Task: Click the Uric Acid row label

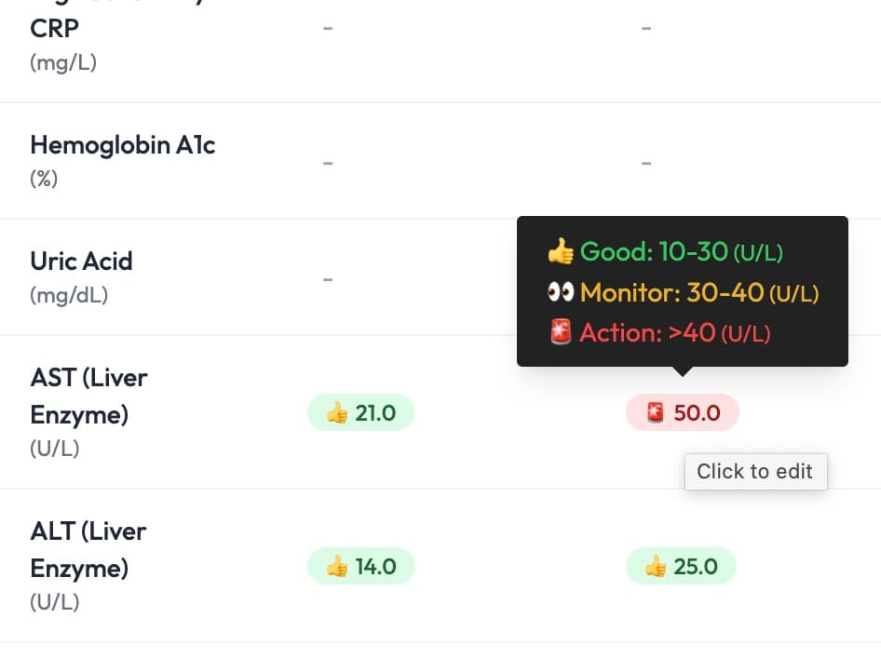Action: coord(81,261)
